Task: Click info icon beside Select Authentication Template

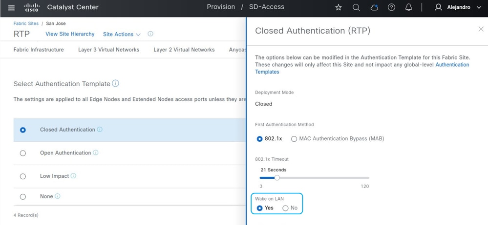Action: 115,83
